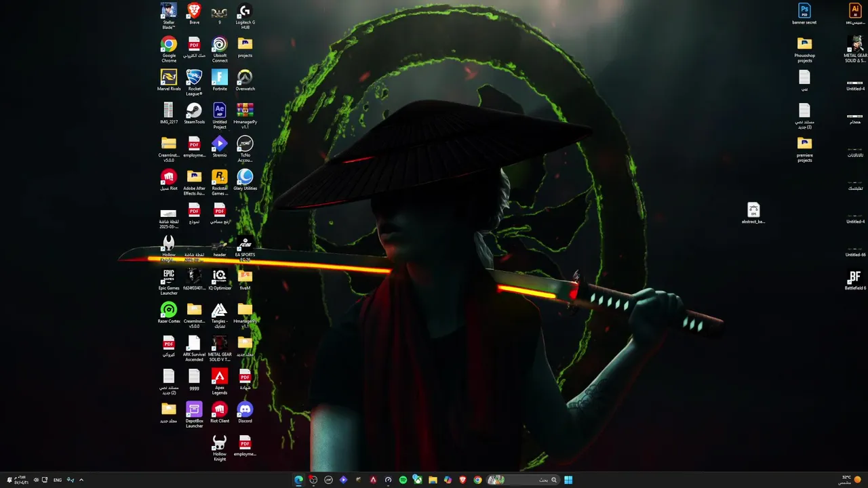Open the Xbox app from the taskbar
Viewport: 868px width, 488px height.
418,480
